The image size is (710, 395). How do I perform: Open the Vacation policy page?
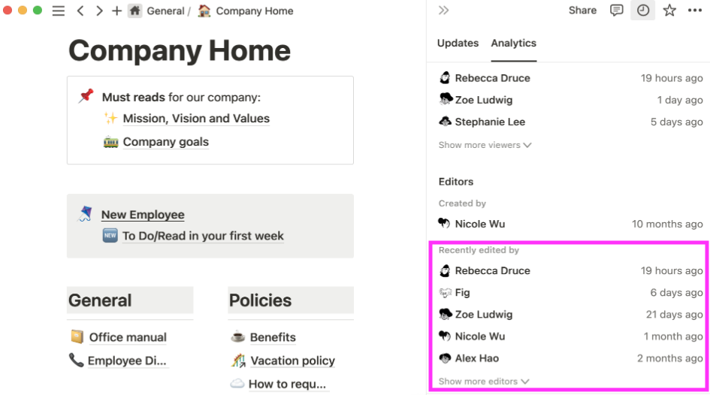tap(292, 360)
